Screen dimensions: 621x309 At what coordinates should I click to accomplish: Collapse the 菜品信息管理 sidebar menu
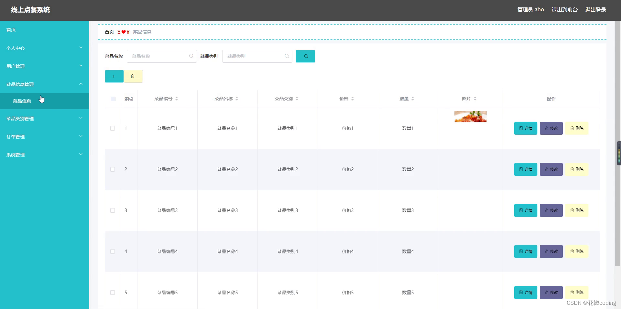pyautogui.click(x=45, y=84)
